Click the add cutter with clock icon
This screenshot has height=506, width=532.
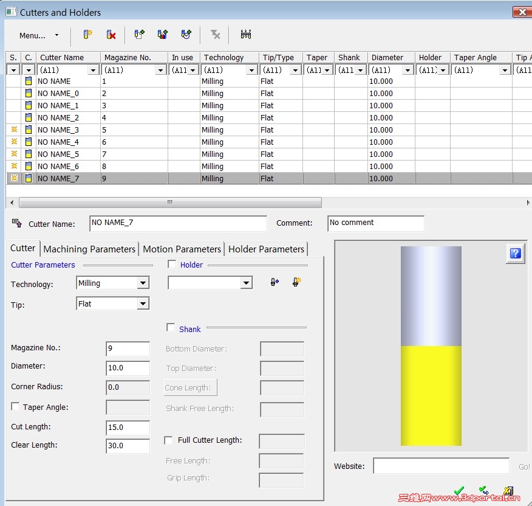(x=186, y=34)
